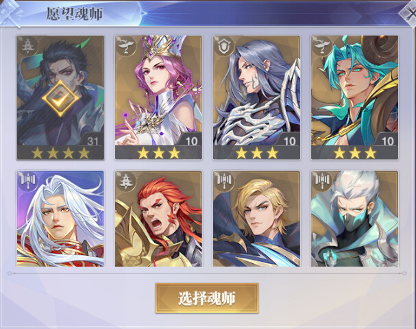Select the teal-haired soul master card
416x329 pixels.
(355, 97)
